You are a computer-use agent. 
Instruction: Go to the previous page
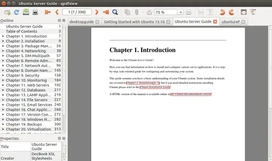(57, 12)
